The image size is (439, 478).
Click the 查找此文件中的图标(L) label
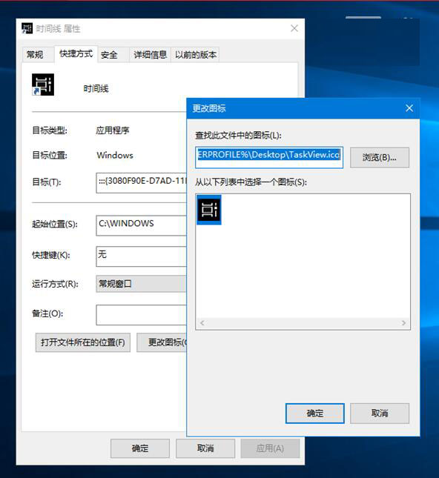tap(238, 136)
